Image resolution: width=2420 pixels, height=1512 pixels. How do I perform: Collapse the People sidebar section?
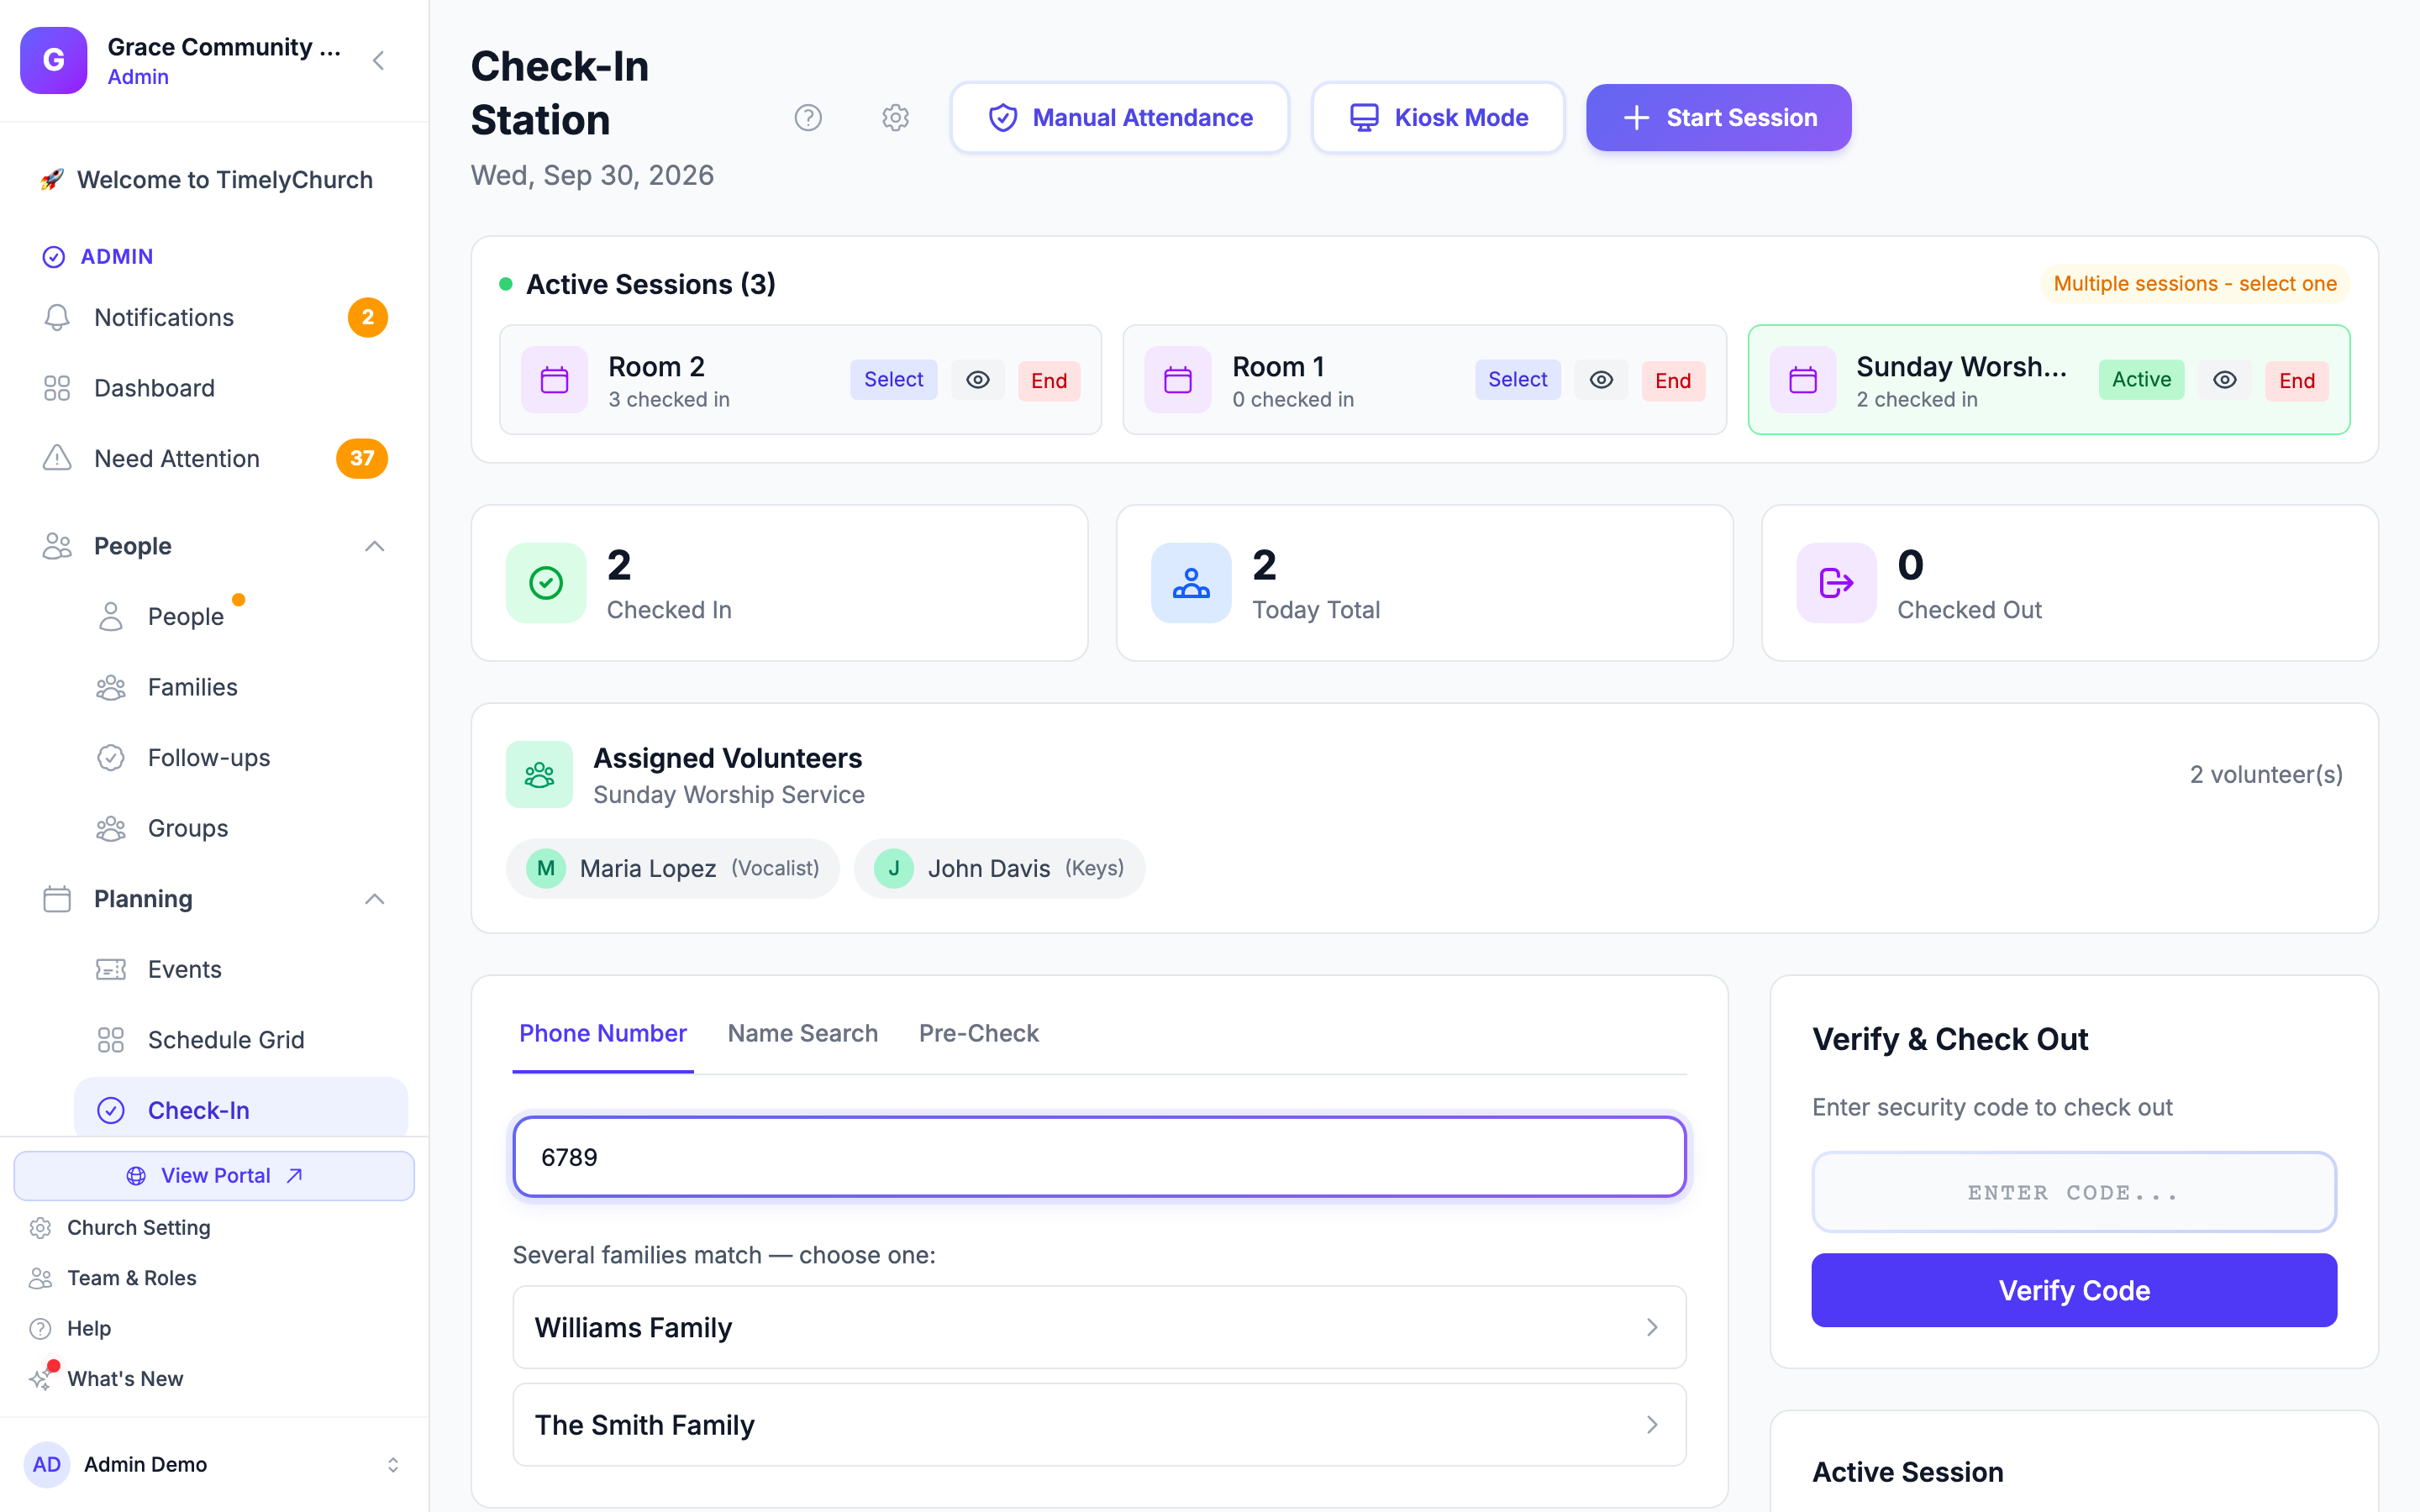[x=374, y=546]
